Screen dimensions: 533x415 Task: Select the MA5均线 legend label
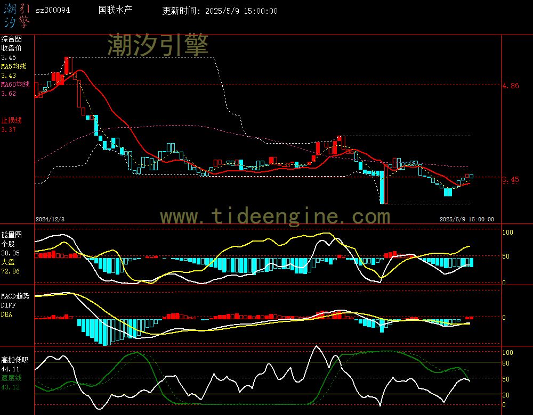[x=14, y=66]
